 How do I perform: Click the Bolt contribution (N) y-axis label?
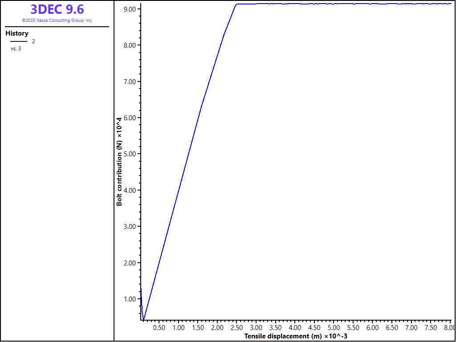point(119,161)
